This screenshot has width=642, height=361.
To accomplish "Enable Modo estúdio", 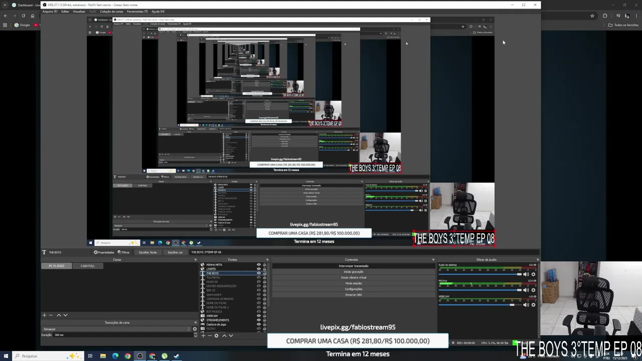I will pyautogui.click(x=354, y=283).
